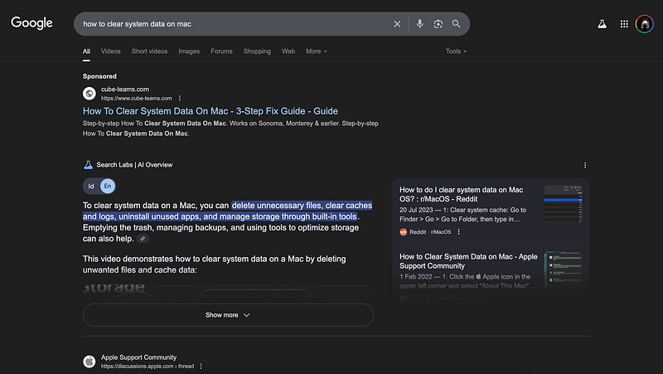This screenshot has width=663, height=374.
Task: Open AI Overview three-dot options menu
Action: [585, 165]
